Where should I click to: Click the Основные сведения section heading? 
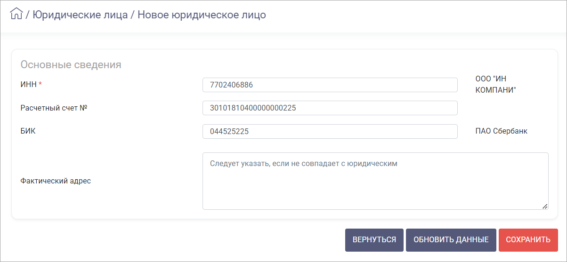71,64
